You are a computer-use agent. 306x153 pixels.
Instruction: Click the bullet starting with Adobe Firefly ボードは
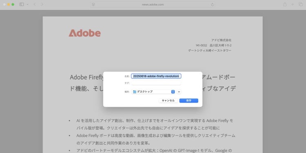[x=156, y=140]
